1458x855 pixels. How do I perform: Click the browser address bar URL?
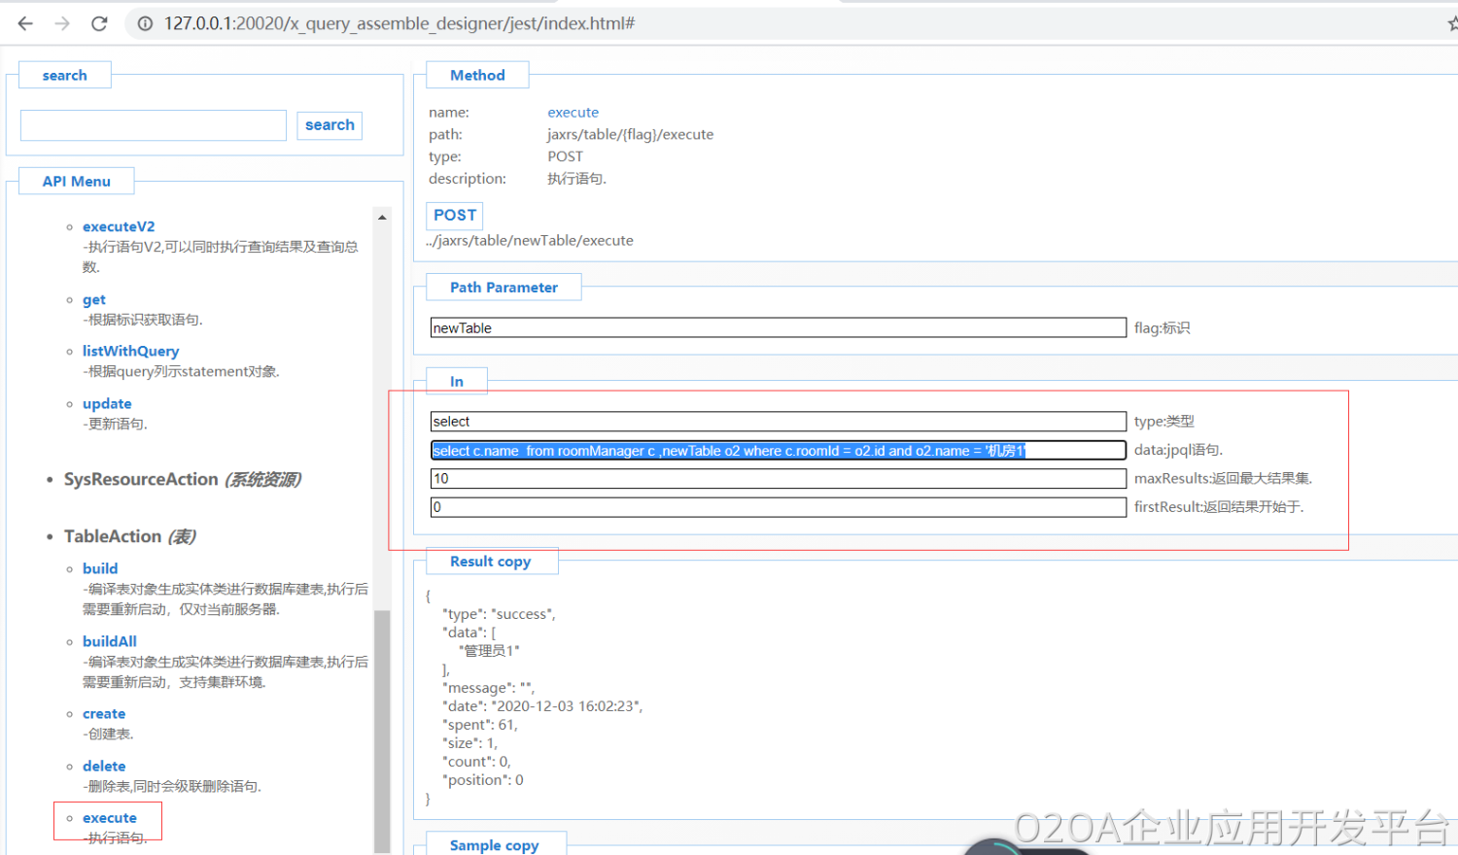pos(399,23)
